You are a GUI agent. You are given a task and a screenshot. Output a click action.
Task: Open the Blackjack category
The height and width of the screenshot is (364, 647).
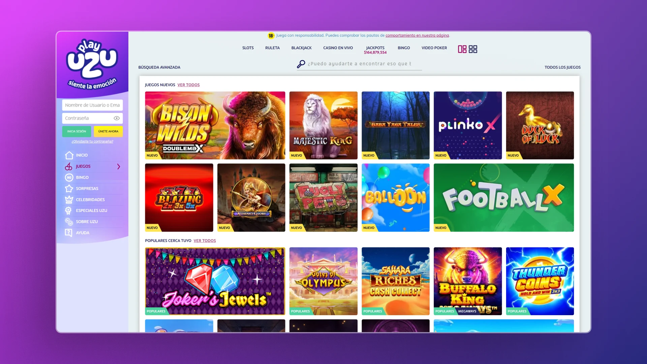(x=301, y=48)
